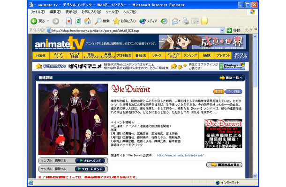
Task: Select the Ranking (ランキング) navigation tab
Action: [190, 56]
